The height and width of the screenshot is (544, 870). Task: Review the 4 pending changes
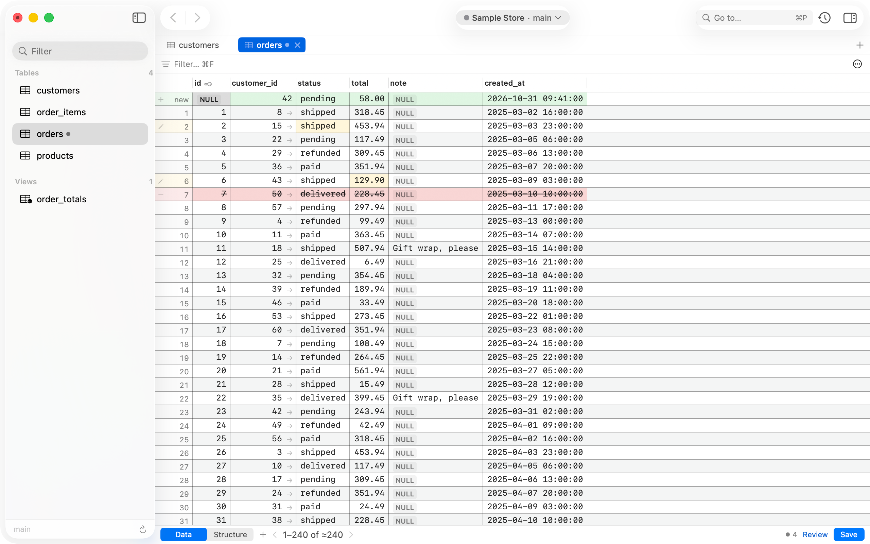(815, 534)
